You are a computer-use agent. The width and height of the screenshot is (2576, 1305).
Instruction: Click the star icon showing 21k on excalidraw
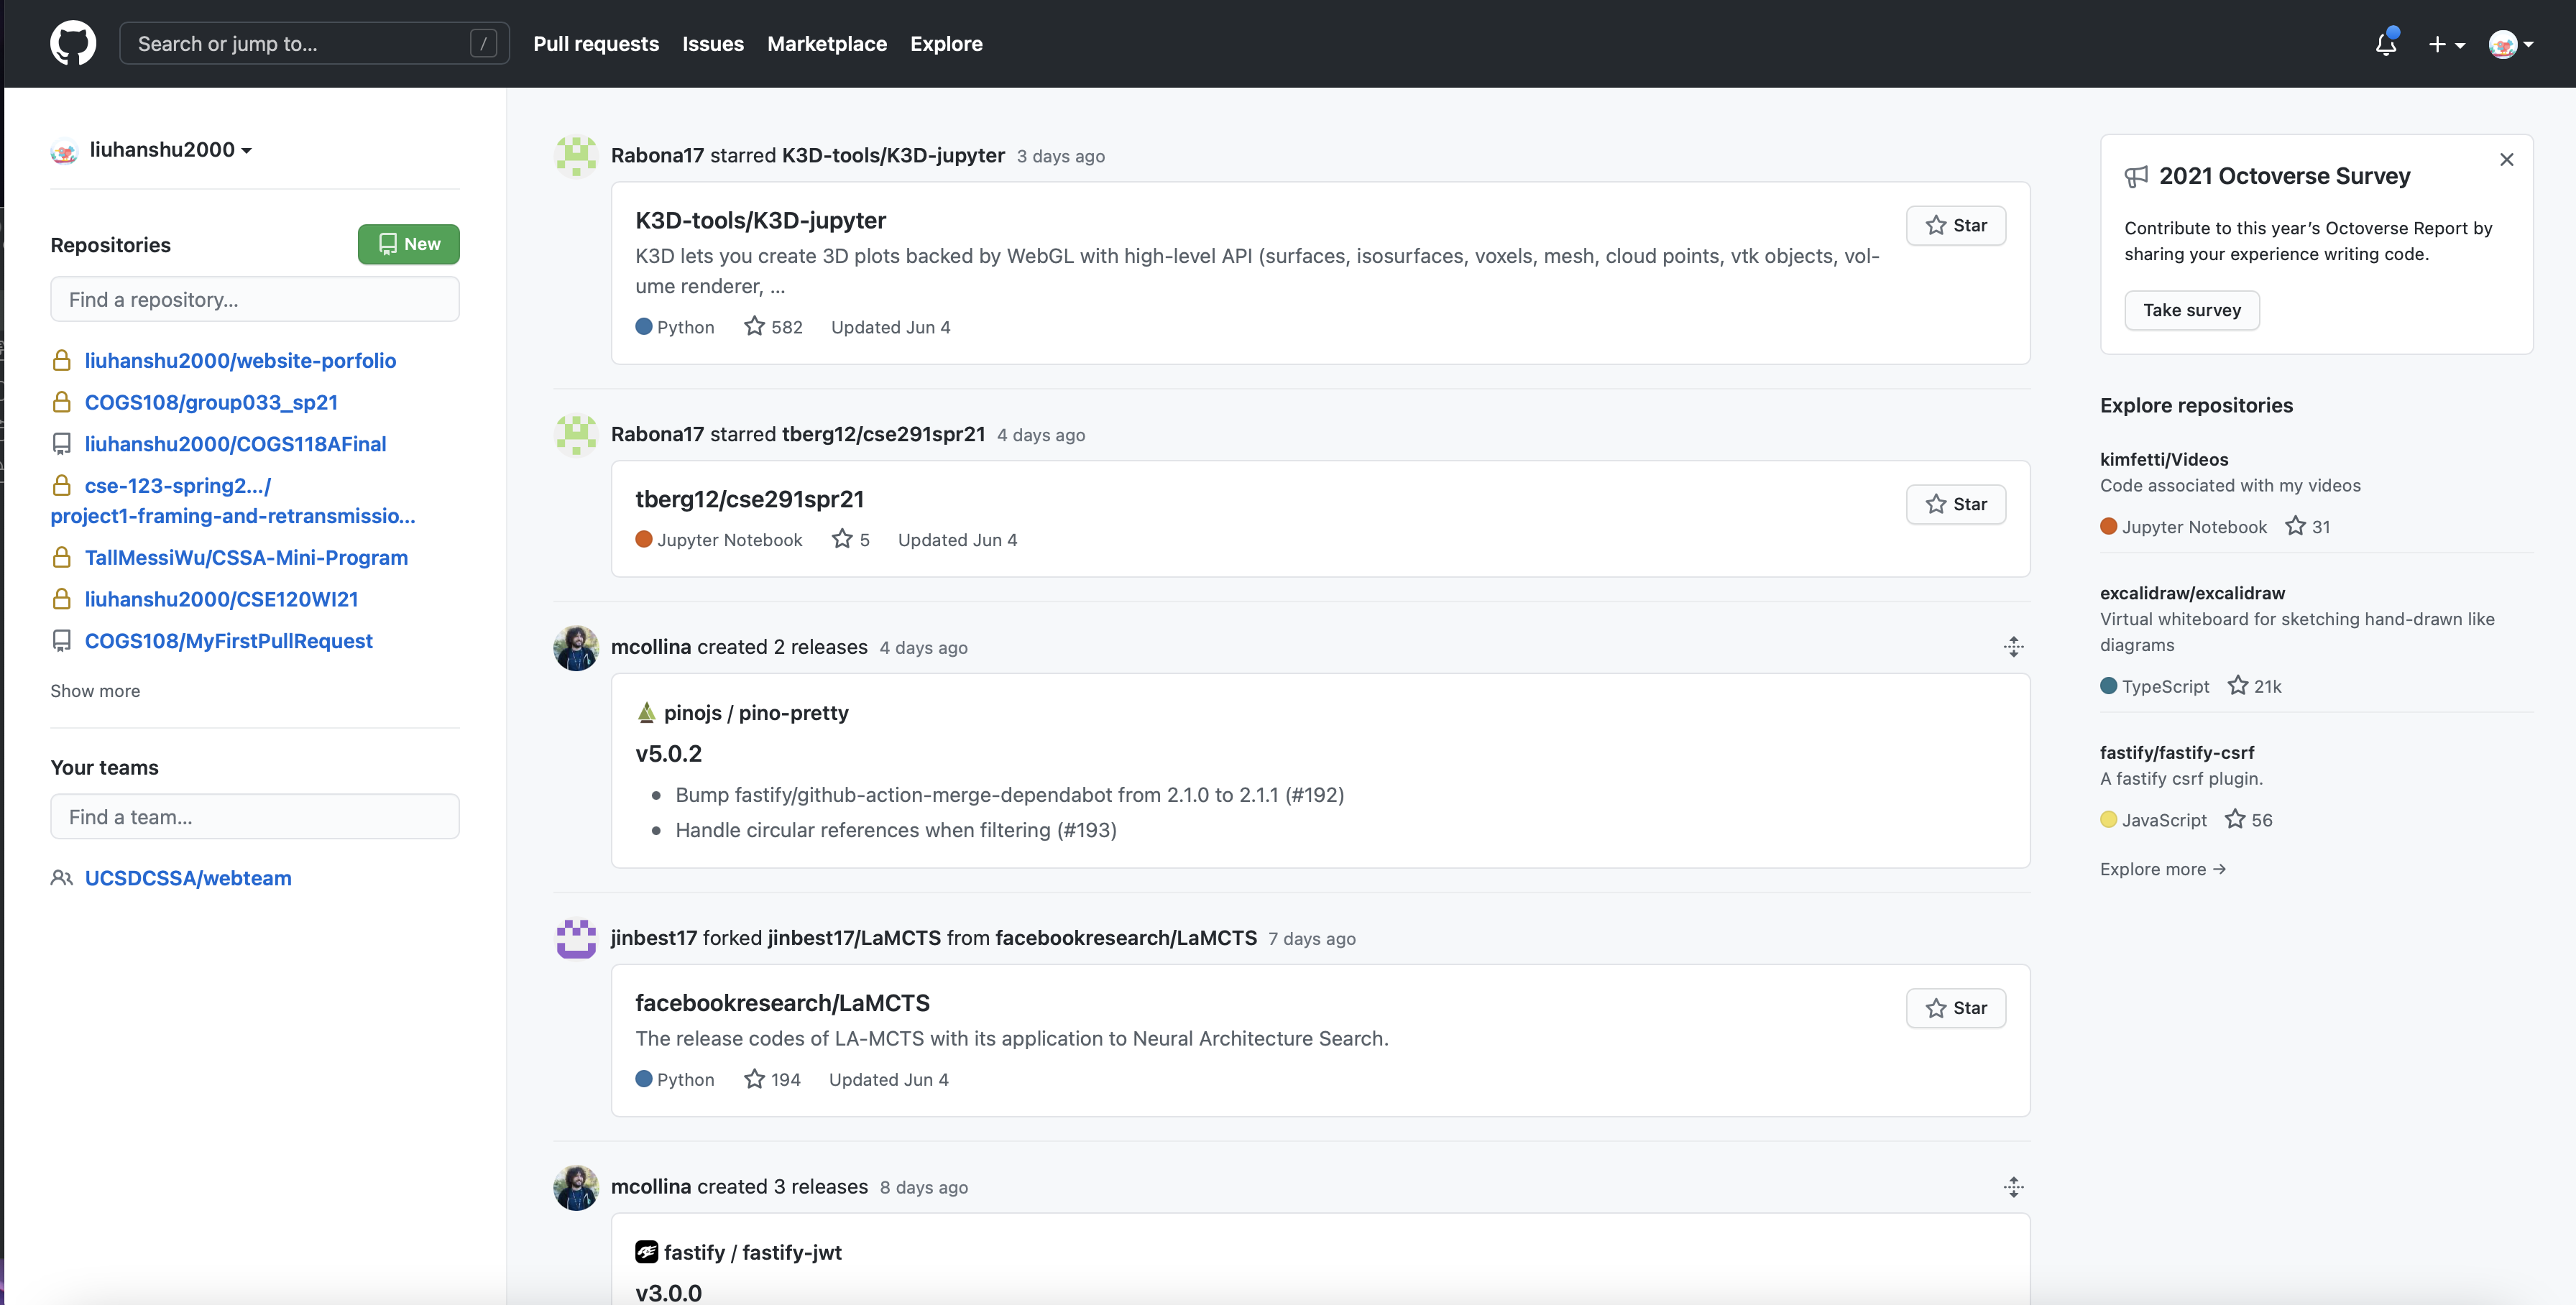pos(2238,686)
